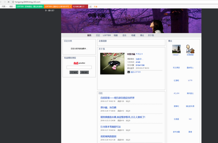Click the ink brush profile picture
Screen dimensions: 218x143
(112, 64)
